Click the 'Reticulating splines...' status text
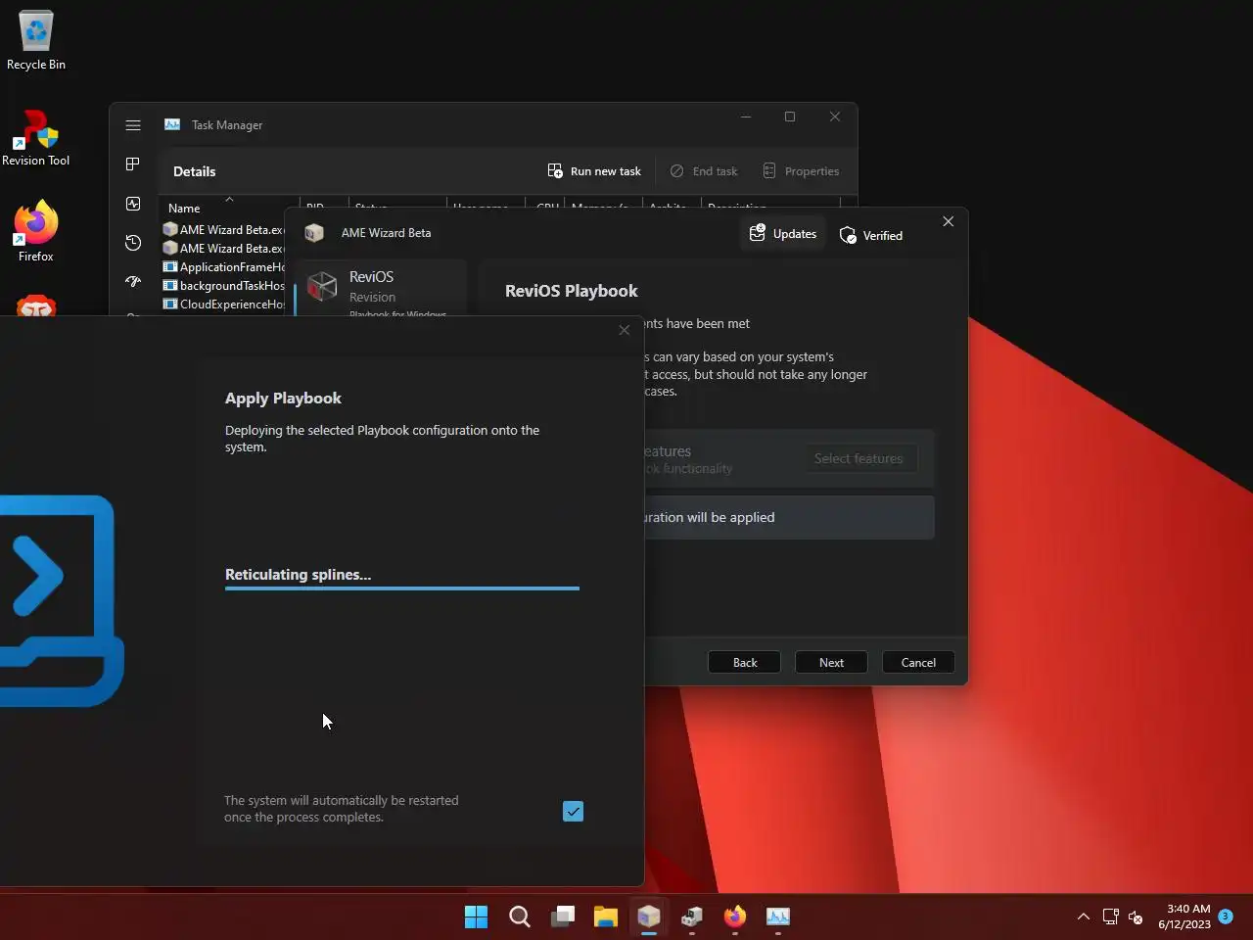 point(298,575)
